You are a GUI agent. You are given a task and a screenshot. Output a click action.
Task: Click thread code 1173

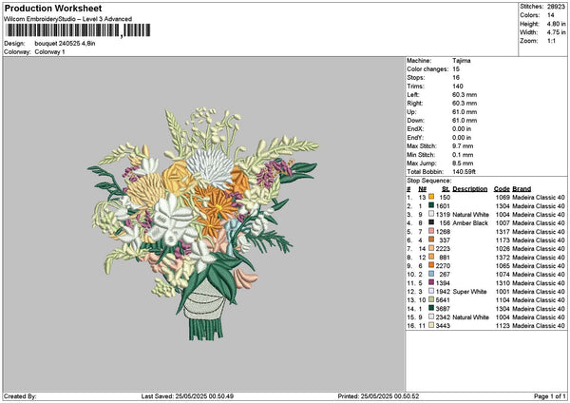click(503, 240)
